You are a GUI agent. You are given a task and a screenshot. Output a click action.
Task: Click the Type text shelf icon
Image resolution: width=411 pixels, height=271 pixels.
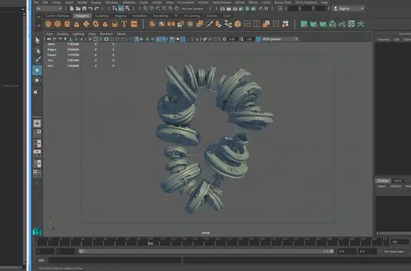pyautogui.click(x=124, y=24)
